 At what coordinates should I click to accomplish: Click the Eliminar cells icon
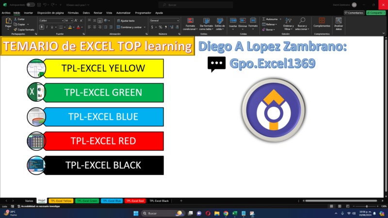click(x=243, y=20)
